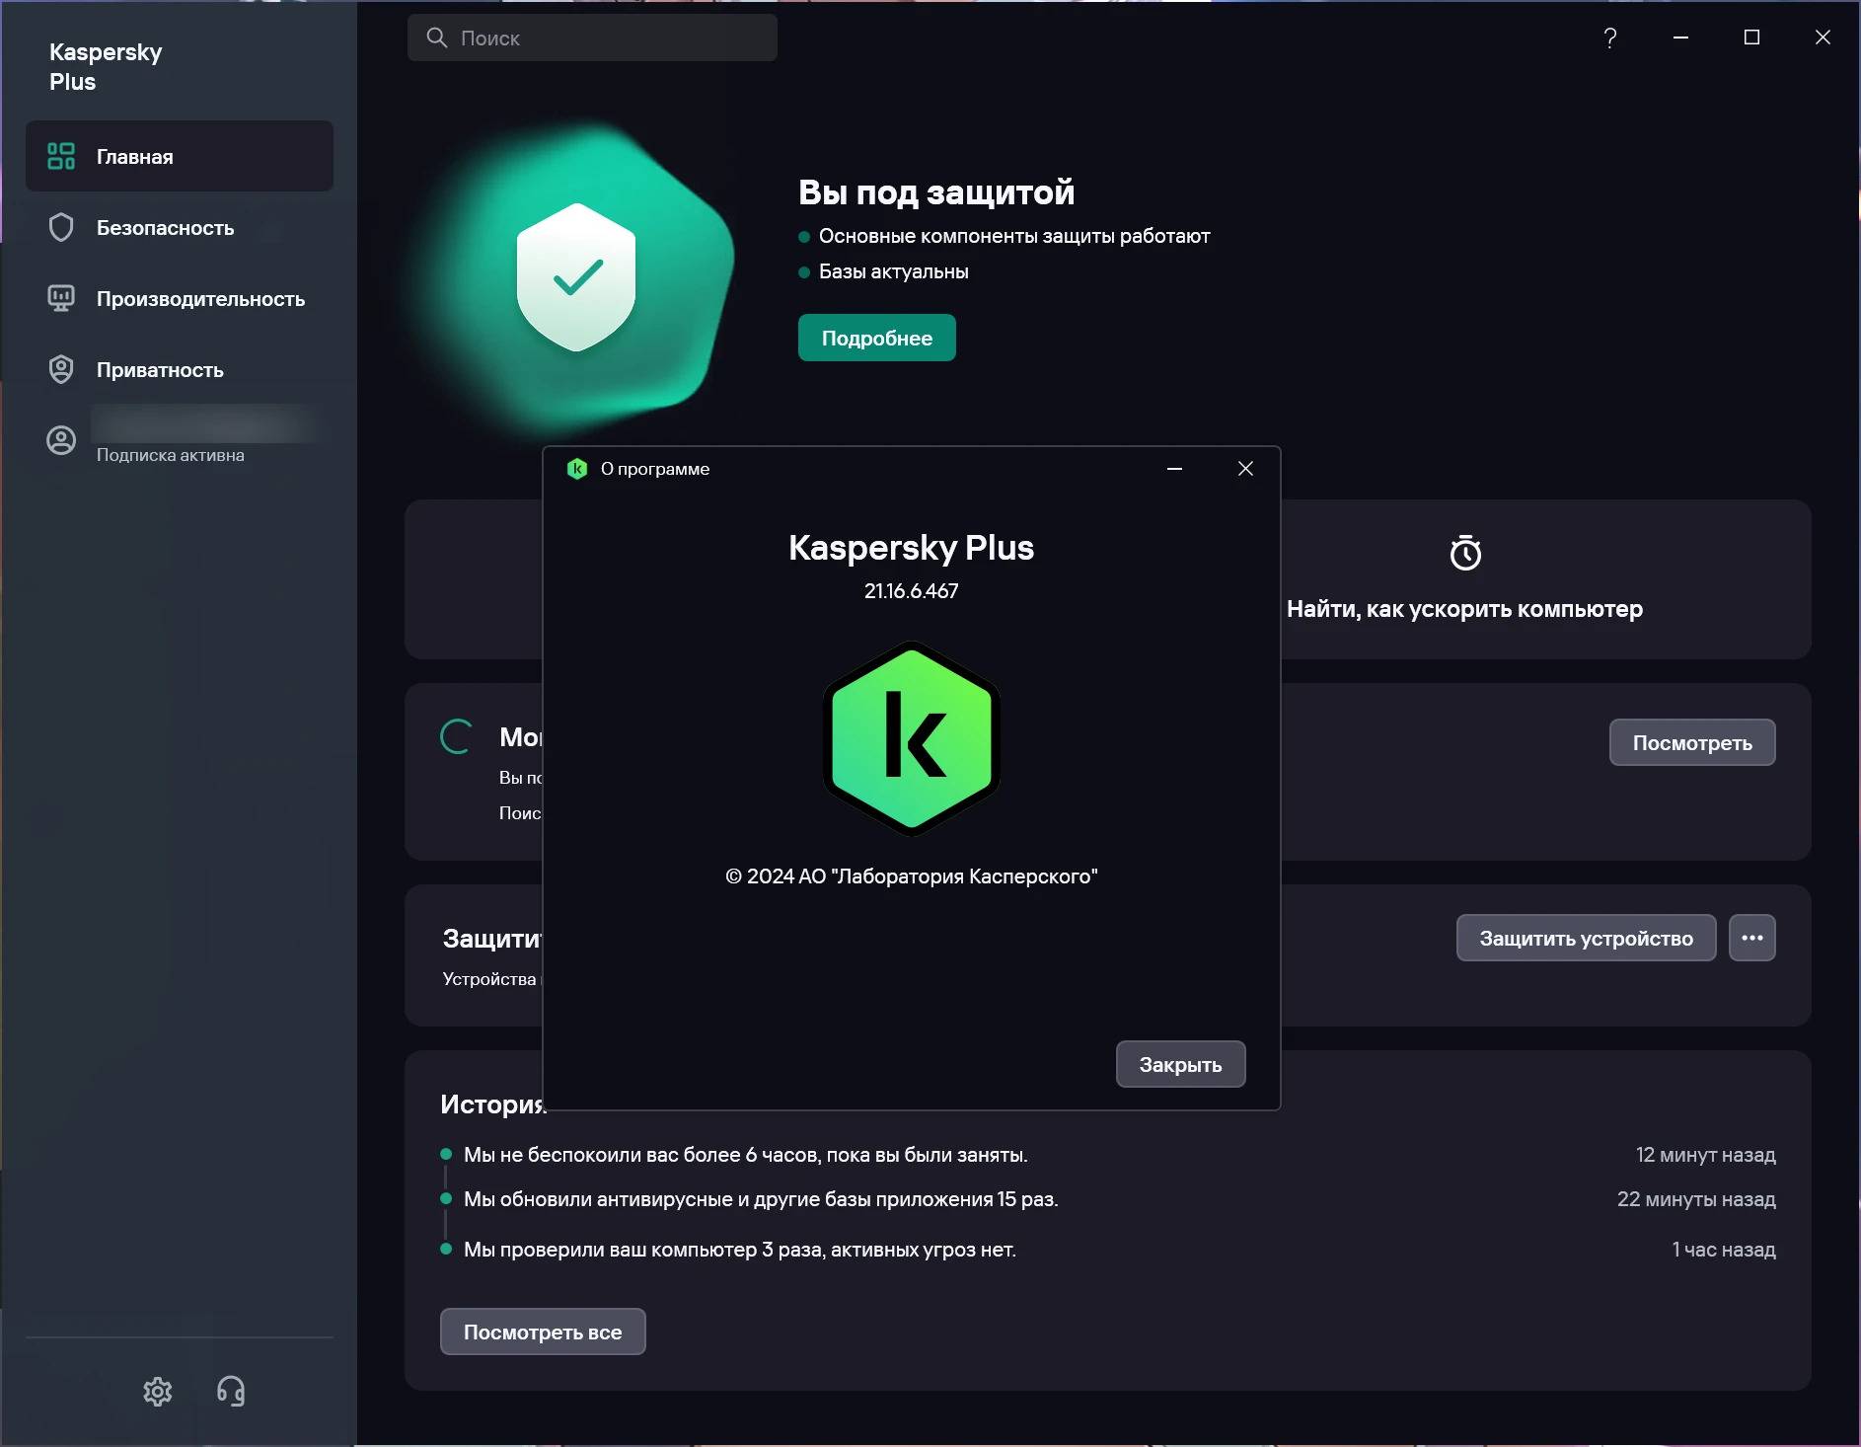Click the Посмотреть все history button
Image resolution: width=1861 pixels, height=1447 pixels.
click(x=543, y=1332)
